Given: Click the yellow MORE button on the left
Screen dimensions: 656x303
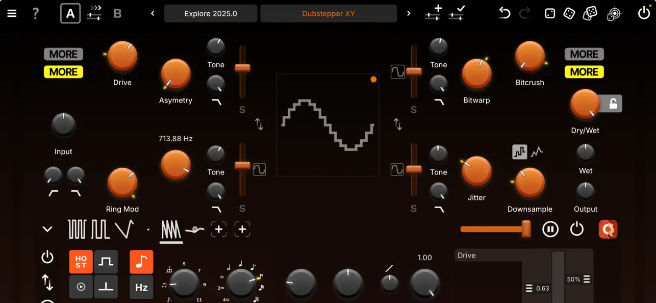Looking at the screenshot, I should [x=63, y=72].
